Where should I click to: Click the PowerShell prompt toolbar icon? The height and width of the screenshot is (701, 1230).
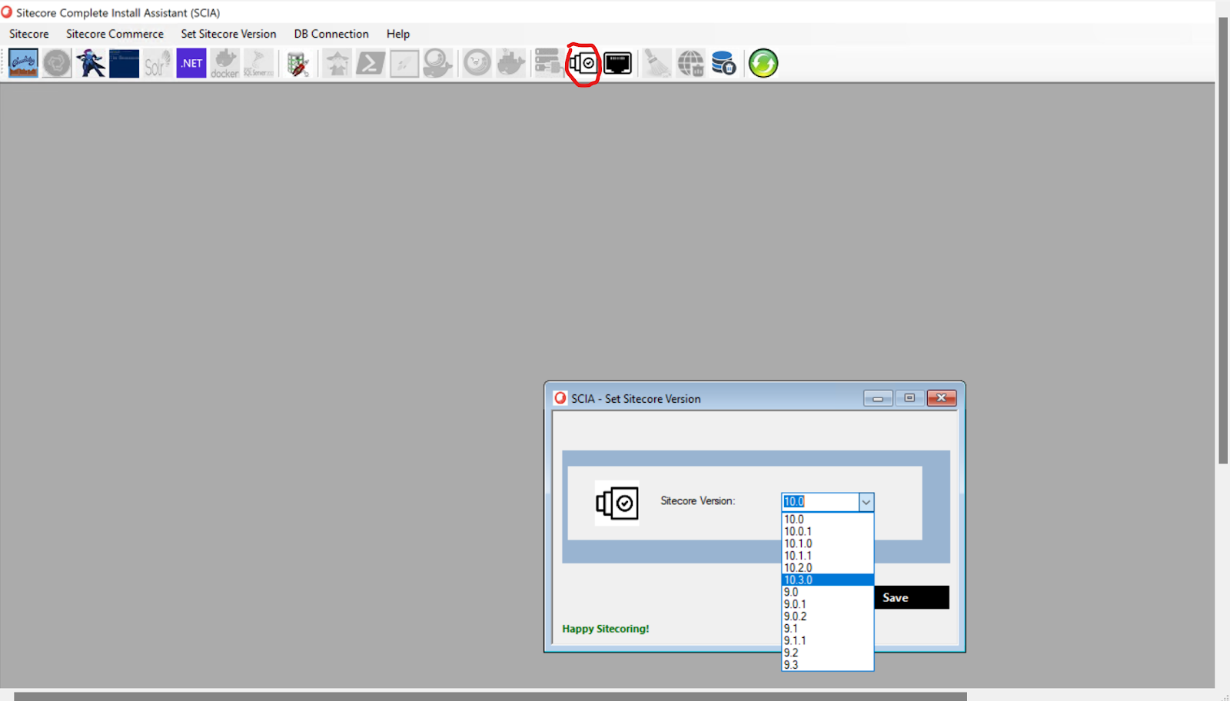pos(371,63)
